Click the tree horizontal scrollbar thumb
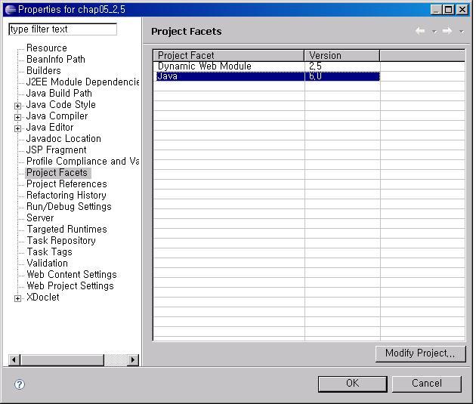Image resolution: width=476 pixels, height=404 pixels. [62, 360]
